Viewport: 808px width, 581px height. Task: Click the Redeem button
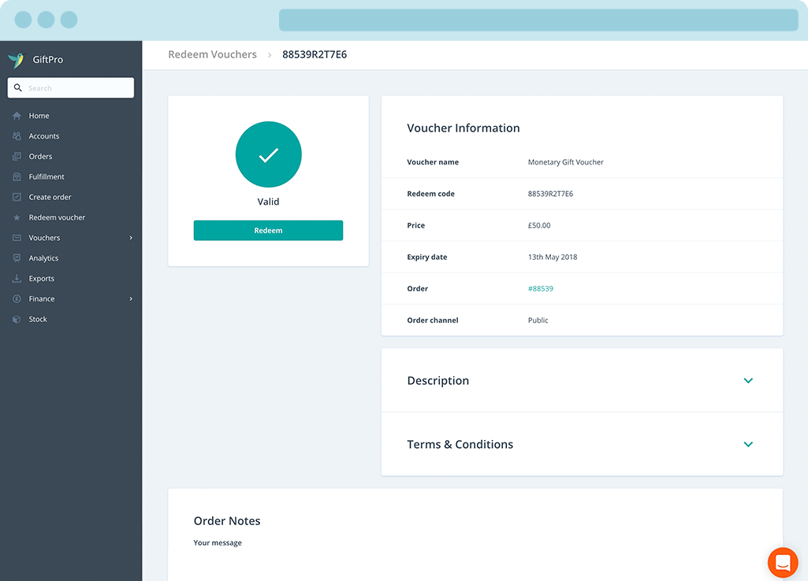coord(269,231)
